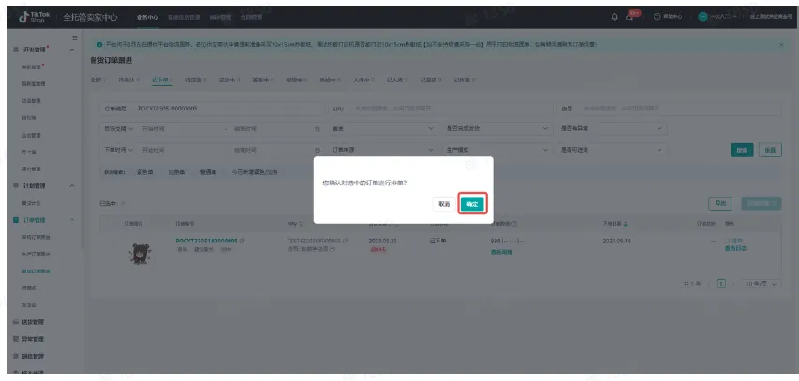Open the help center question icon

tap(658, 17)
